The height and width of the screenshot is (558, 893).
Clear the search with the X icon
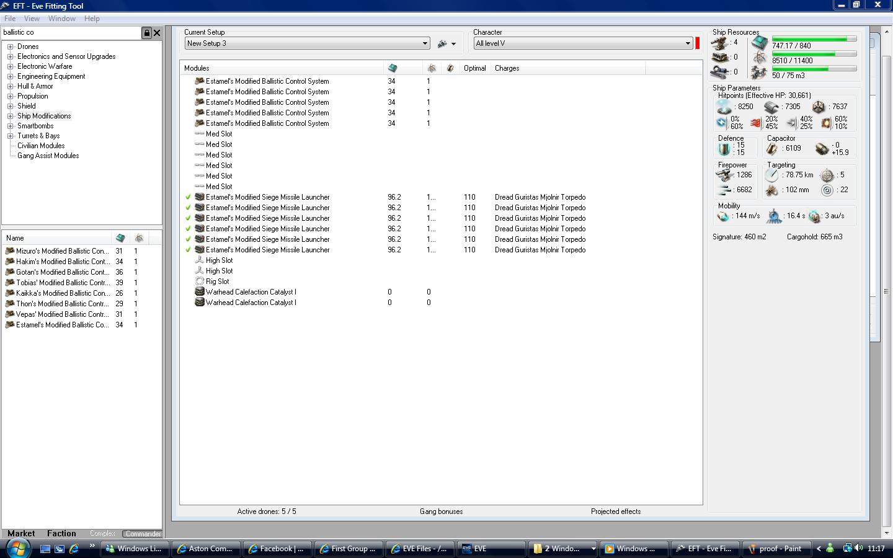tap(157, 33)
